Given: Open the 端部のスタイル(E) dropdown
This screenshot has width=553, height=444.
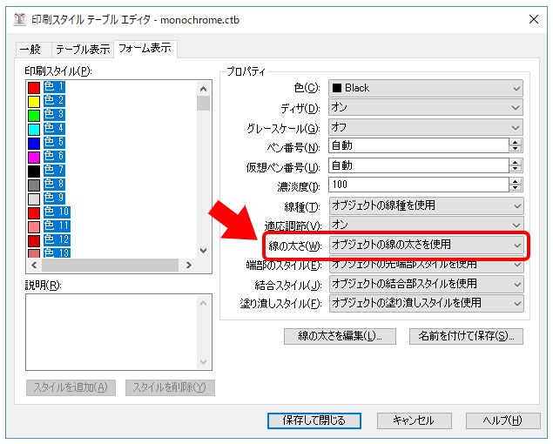Looking at the screenshot, I should (427, 266).
